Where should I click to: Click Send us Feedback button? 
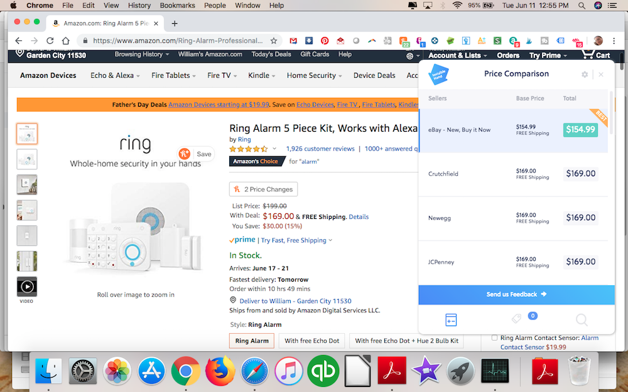(516, 294)
